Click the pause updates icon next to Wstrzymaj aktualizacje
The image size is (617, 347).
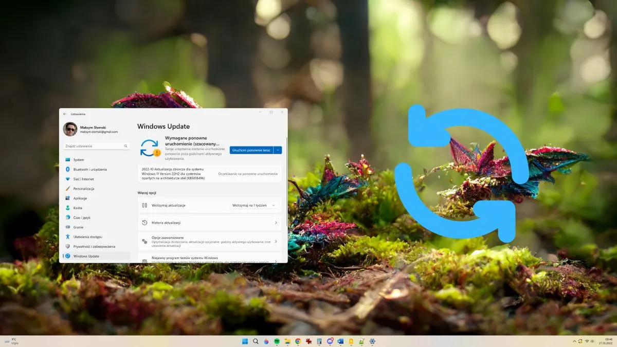pos(145,206)
